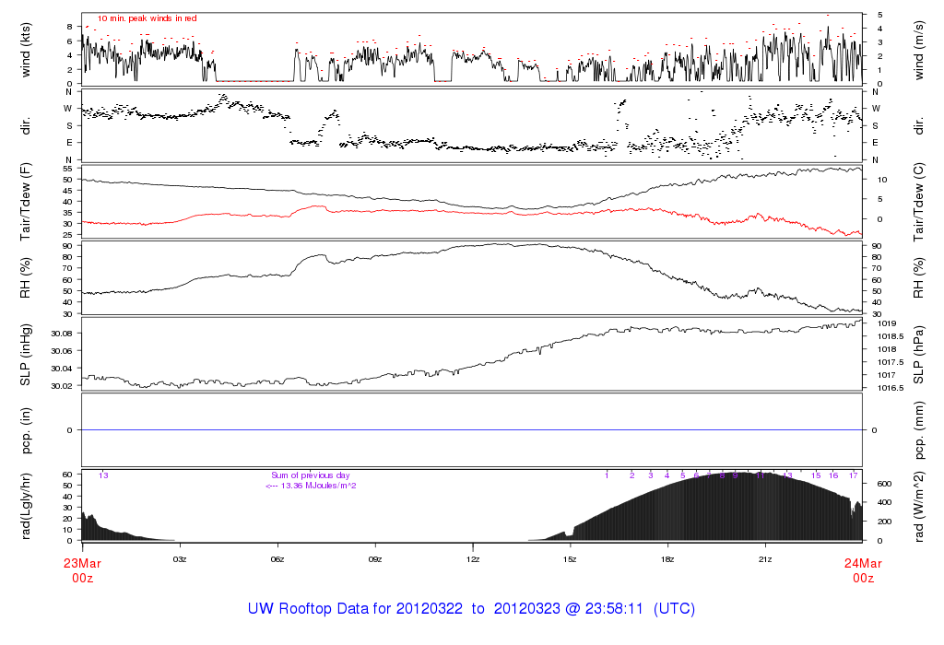
Task: Select the 21z time axis tick
Action: (765, 559)
